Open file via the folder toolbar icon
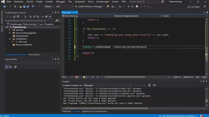The height and width of the screenshot is (117, 209). [x=21, y=6]
